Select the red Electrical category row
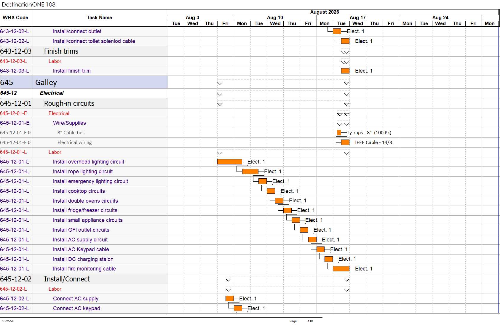 (x=84, y=113)
